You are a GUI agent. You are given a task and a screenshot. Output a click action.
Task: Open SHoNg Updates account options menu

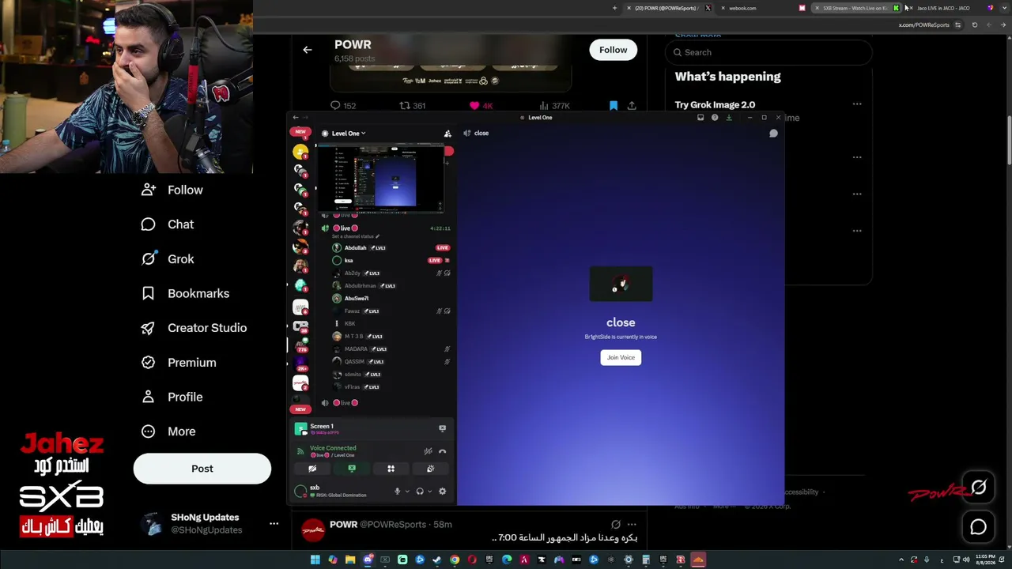274,523
